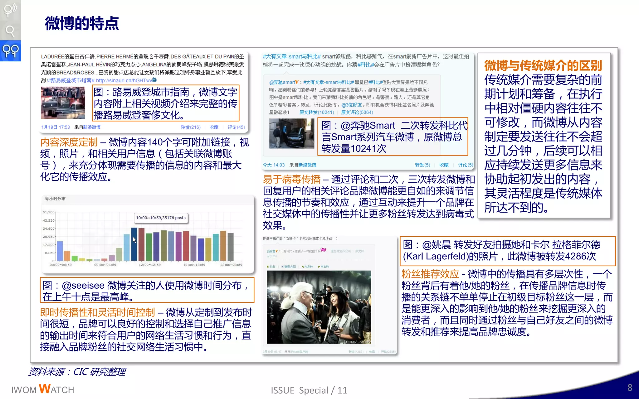Click 评论(5) under the Smart post
Viewport: 639px width, 399px height.
tap(466, 165)
